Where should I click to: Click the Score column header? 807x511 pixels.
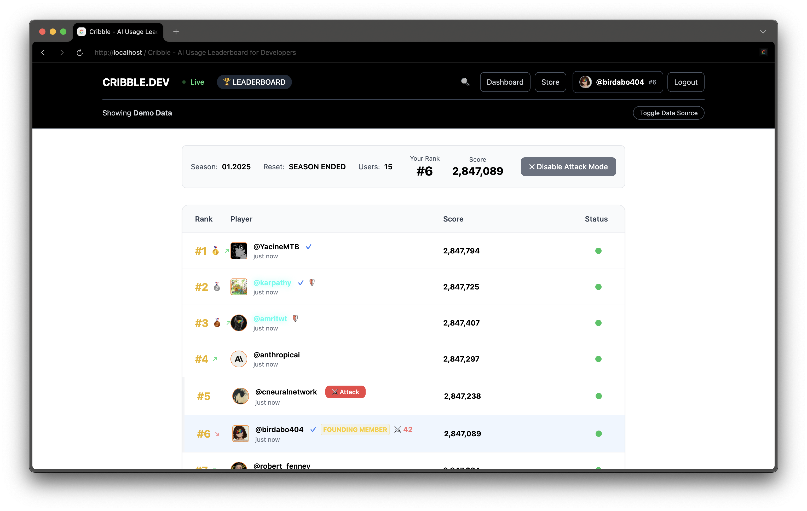click(453, 219)
